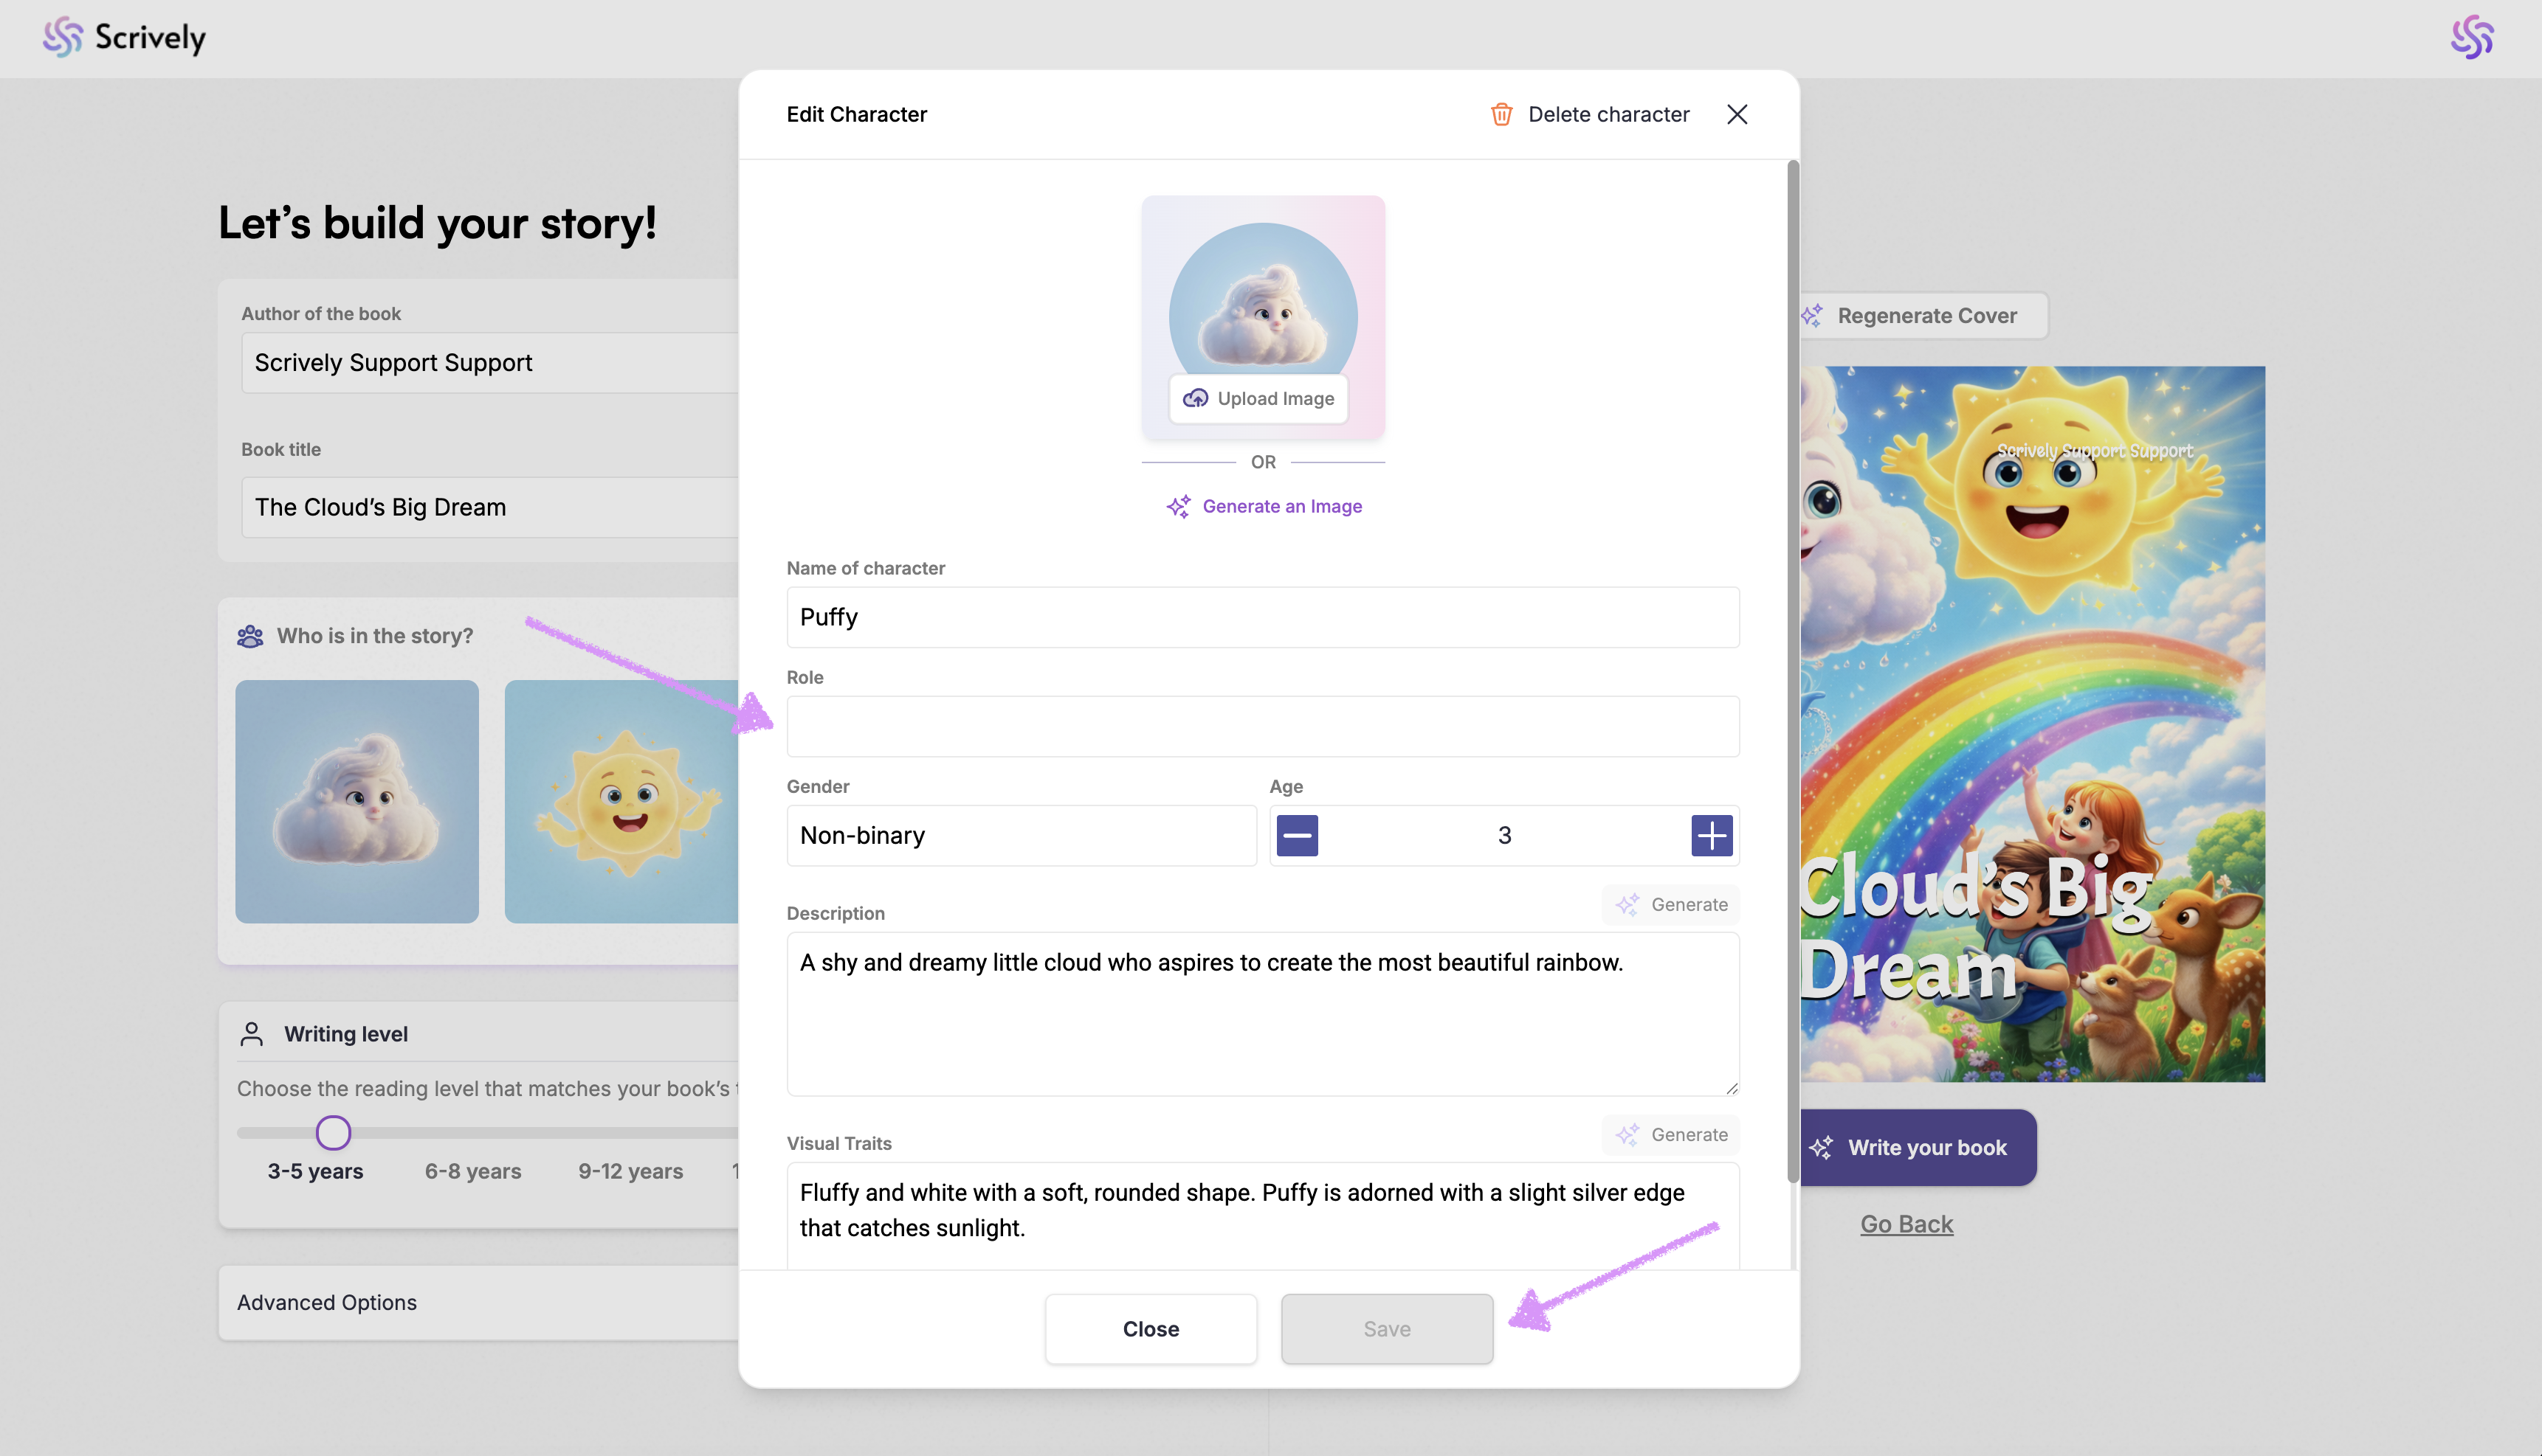The height and width of the screenshot is (1456, 2542).
Task: Open the Gender Non-binary dropdown
Action: point(1020,835)
